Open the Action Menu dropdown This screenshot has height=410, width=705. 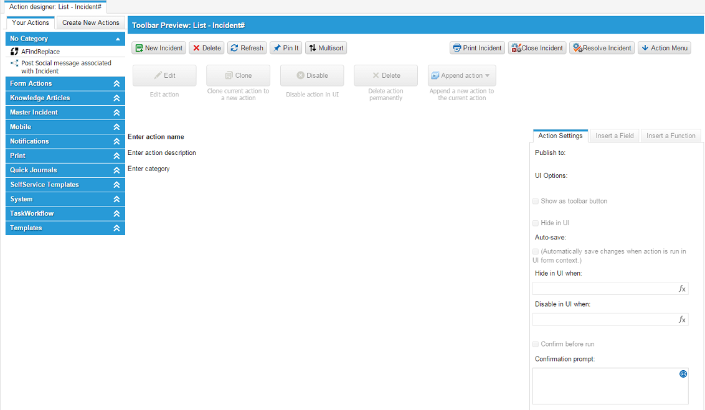coord(664,48)
